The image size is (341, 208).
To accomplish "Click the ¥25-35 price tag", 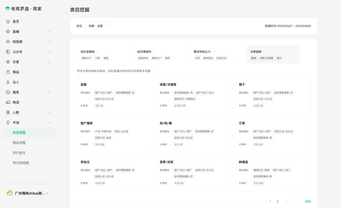I will 258,106.
